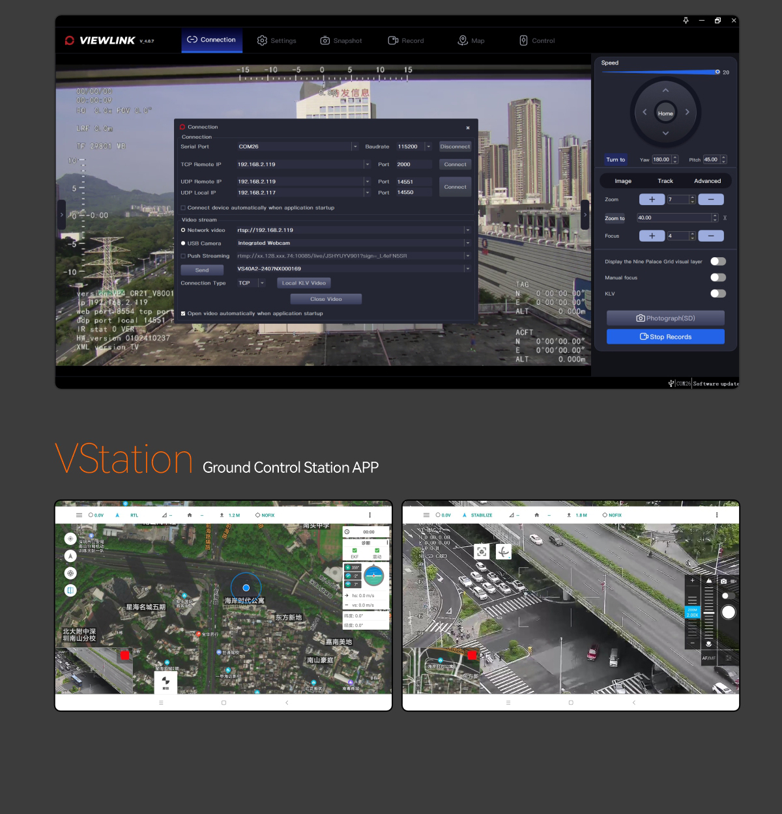Open the Settings tab
The width and height of the screenshot is (782, 814).
coord(276,40)
